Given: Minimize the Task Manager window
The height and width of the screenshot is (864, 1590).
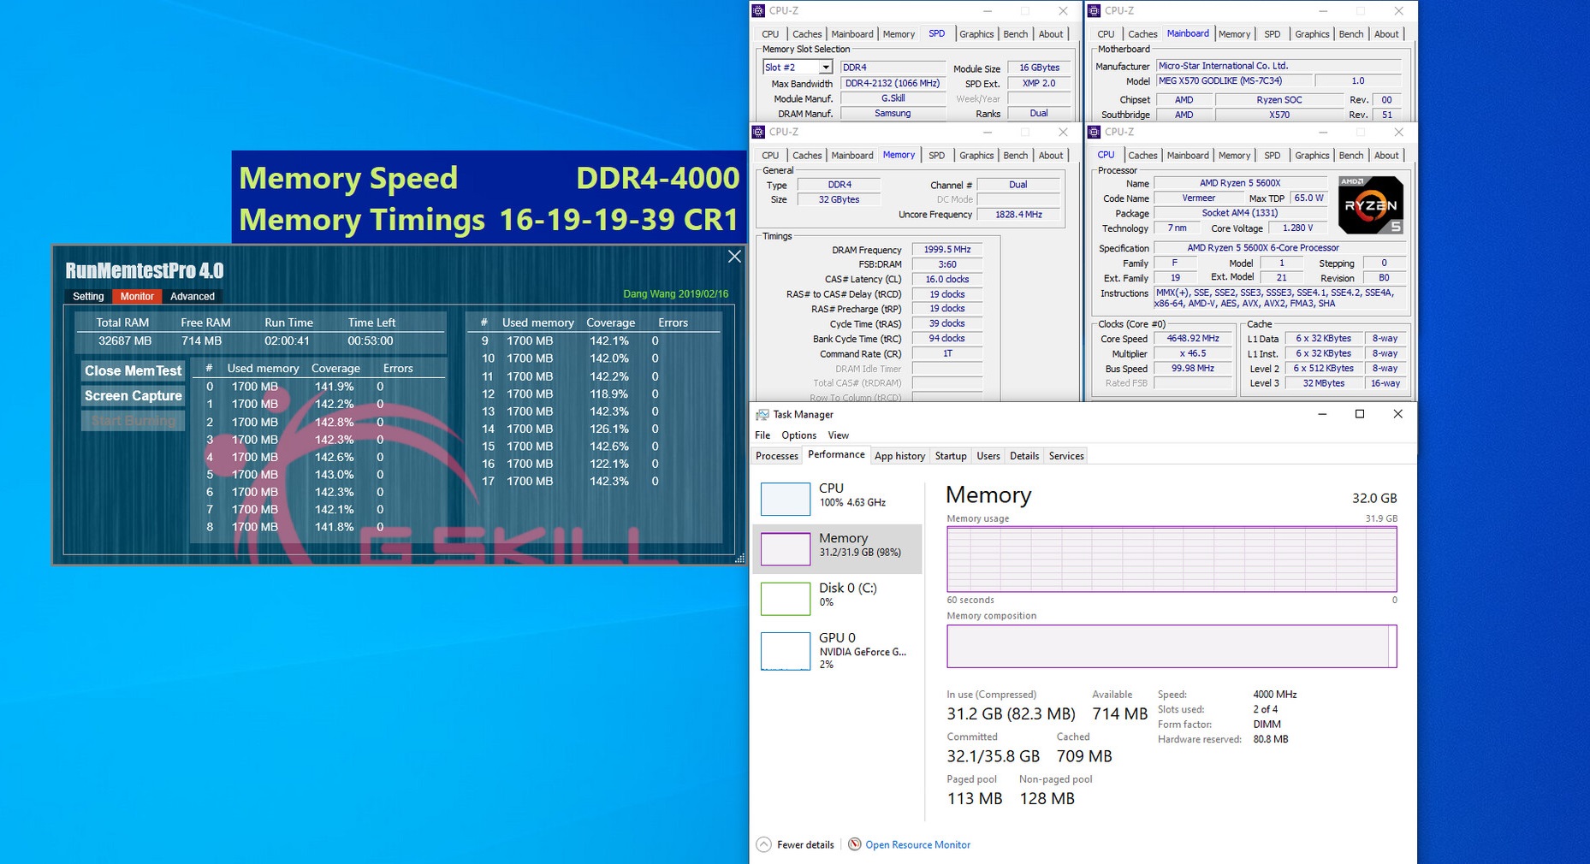Looking at the screenshot, I should [x=1322, y=414].
